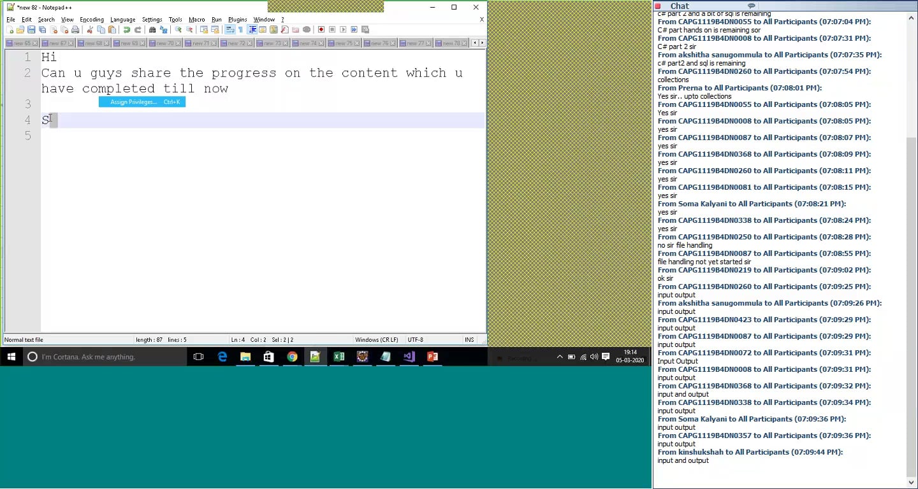918x489 pixels.
Task: Open the Language menu
Action: (122, 20)
